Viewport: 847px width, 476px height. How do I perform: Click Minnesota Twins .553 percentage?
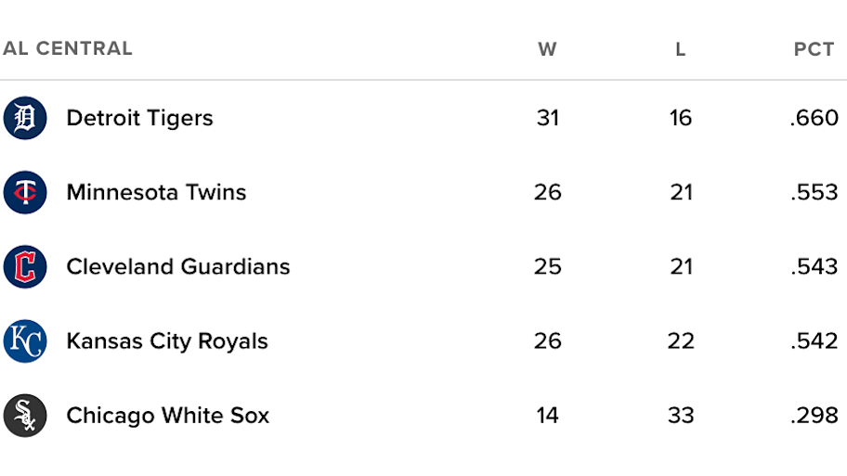click(x=814, y=192)
